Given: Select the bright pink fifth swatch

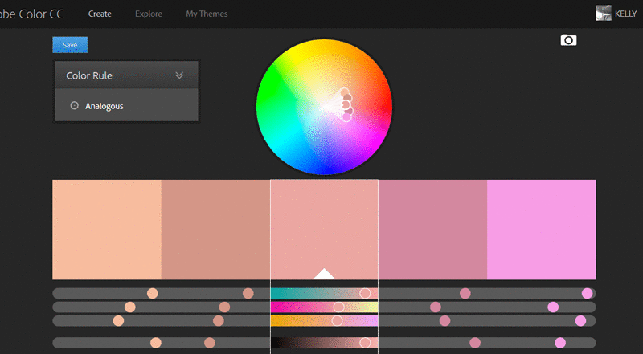Looking at the screenshot, I should pyautogui.click(x=542, y=230).
